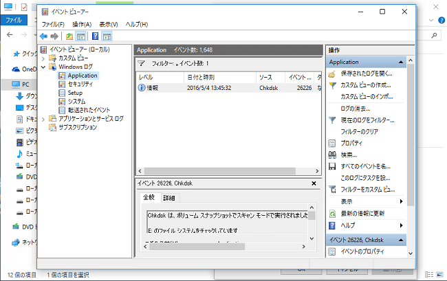Click 現在のログをフィルター action
The image size is (447, 281).
[367, 120]
